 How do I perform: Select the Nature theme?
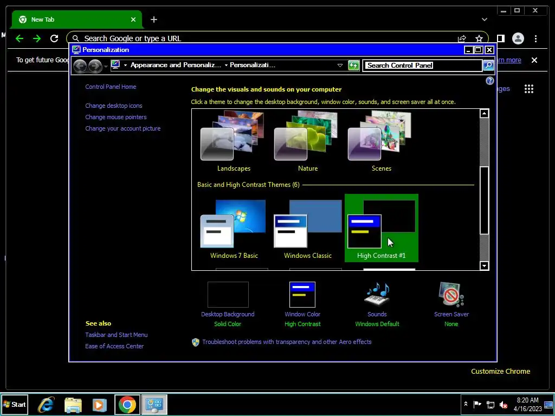pyautogui.click(x=307, y=141)
